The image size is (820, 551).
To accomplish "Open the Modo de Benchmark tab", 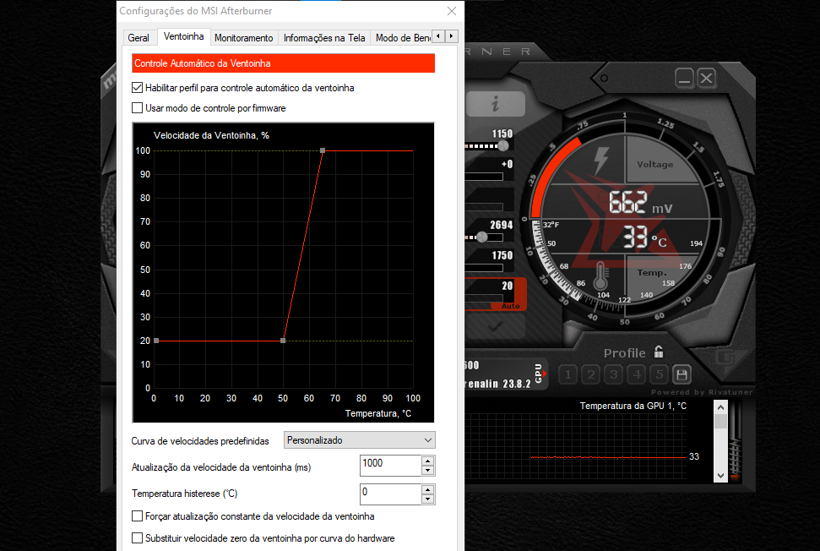I will (x=402, y=38).
